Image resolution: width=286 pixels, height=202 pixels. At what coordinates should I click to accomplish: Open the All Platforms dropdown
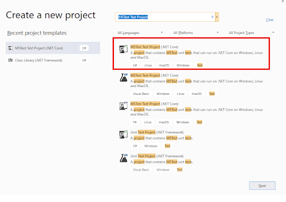pyautogui.click(x=196, y=33)
